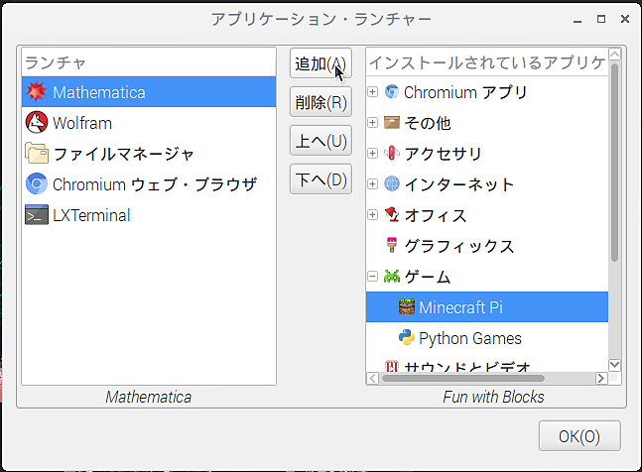Click the Python Games snake icon

pos(407,337)
